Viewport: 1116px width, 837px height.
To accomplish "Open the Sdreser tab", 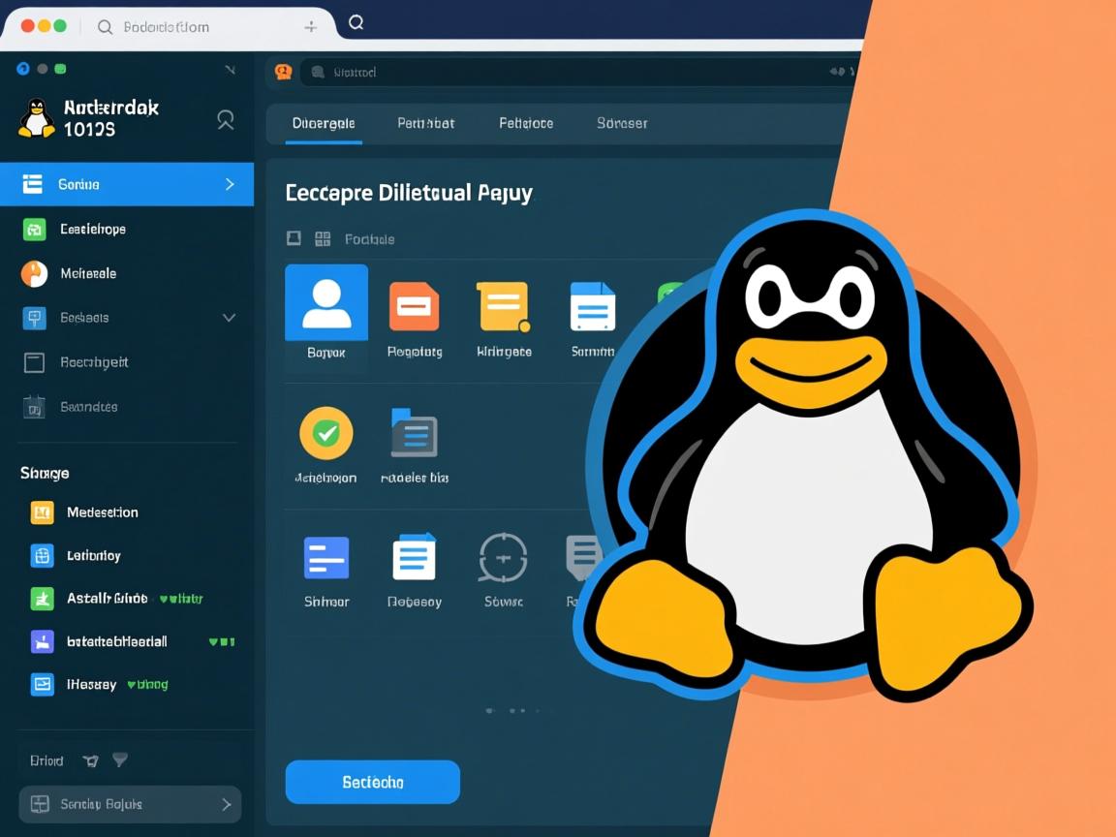I will point(622,123).
